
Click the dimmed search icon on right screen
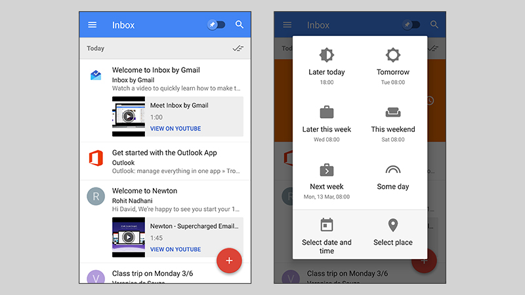434,24
